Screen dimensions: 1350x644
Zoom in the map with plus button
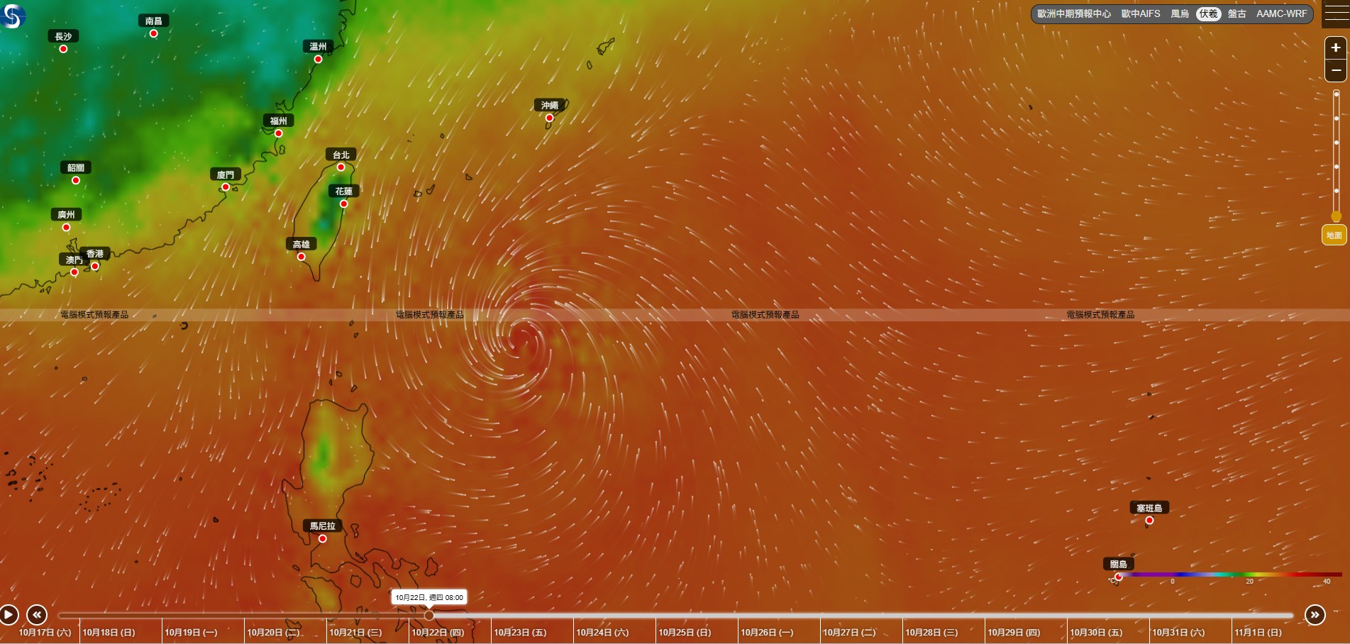tap(1336, 48)
